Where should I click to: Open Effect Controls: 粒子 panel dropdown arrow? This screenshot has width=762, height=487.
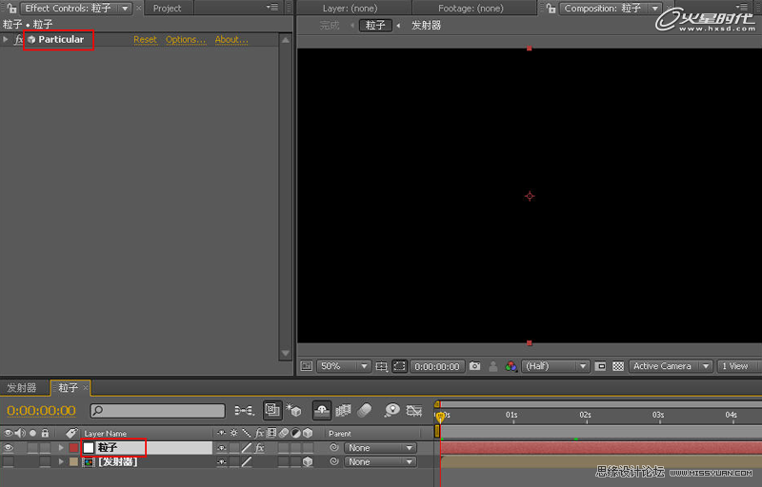(125, 9)
